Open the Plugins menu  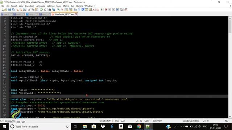(x=79, y=6)
